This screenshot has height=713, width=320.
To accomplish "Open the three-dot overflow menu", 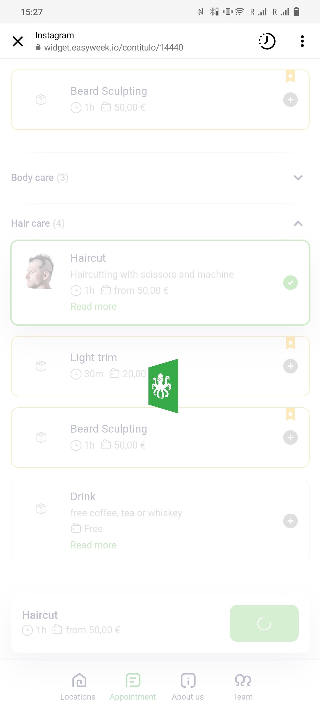I will [x=302, y=41].
